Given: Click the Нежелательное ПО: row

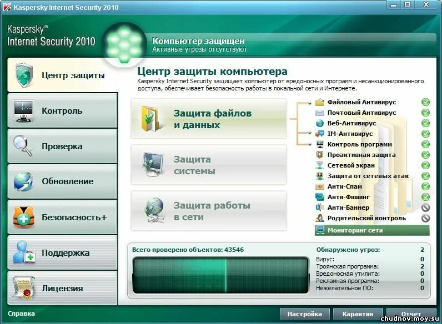Looking at the screenshot, I should click(370, 288).
